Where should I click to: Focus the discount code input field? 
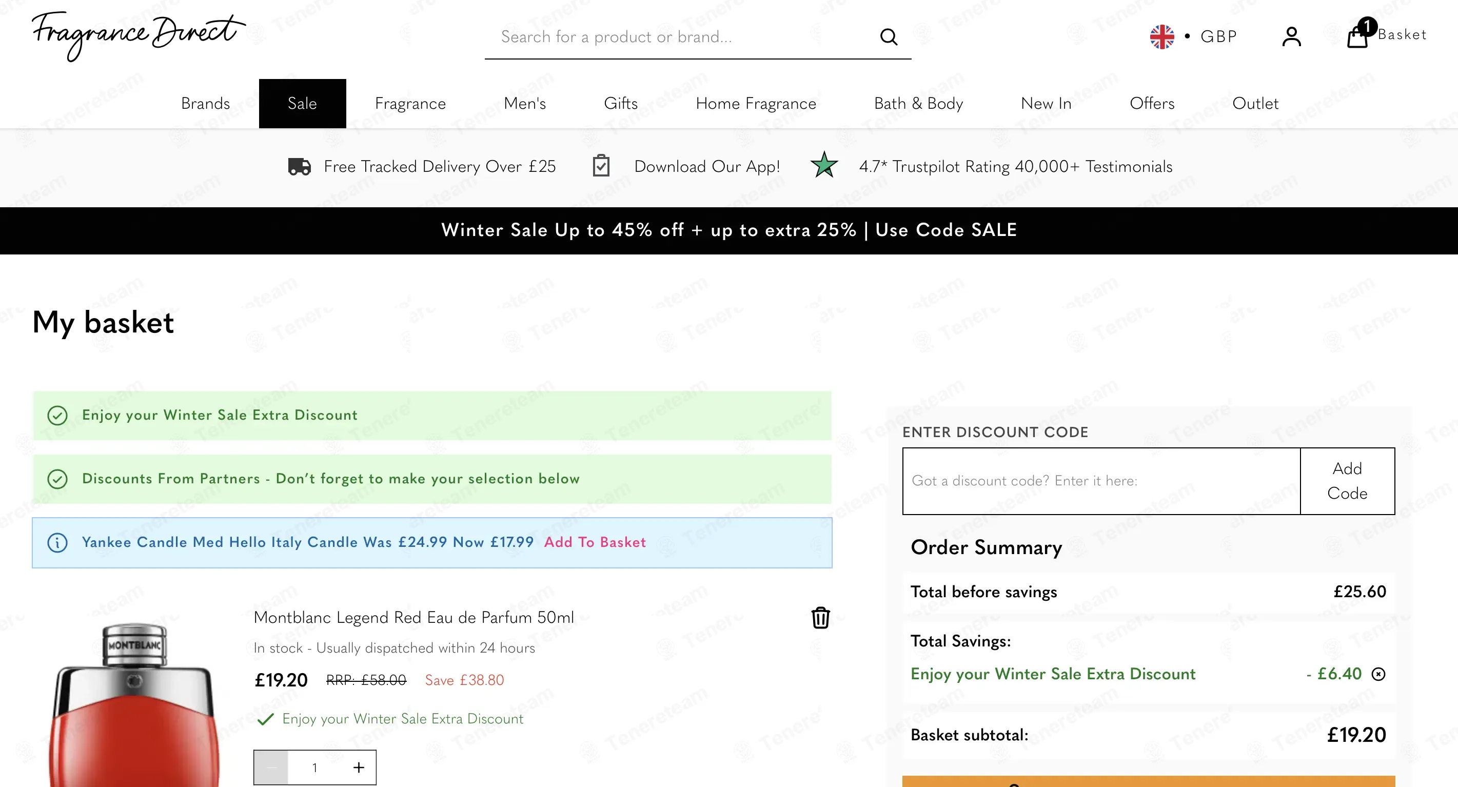tap(1101, 481)
